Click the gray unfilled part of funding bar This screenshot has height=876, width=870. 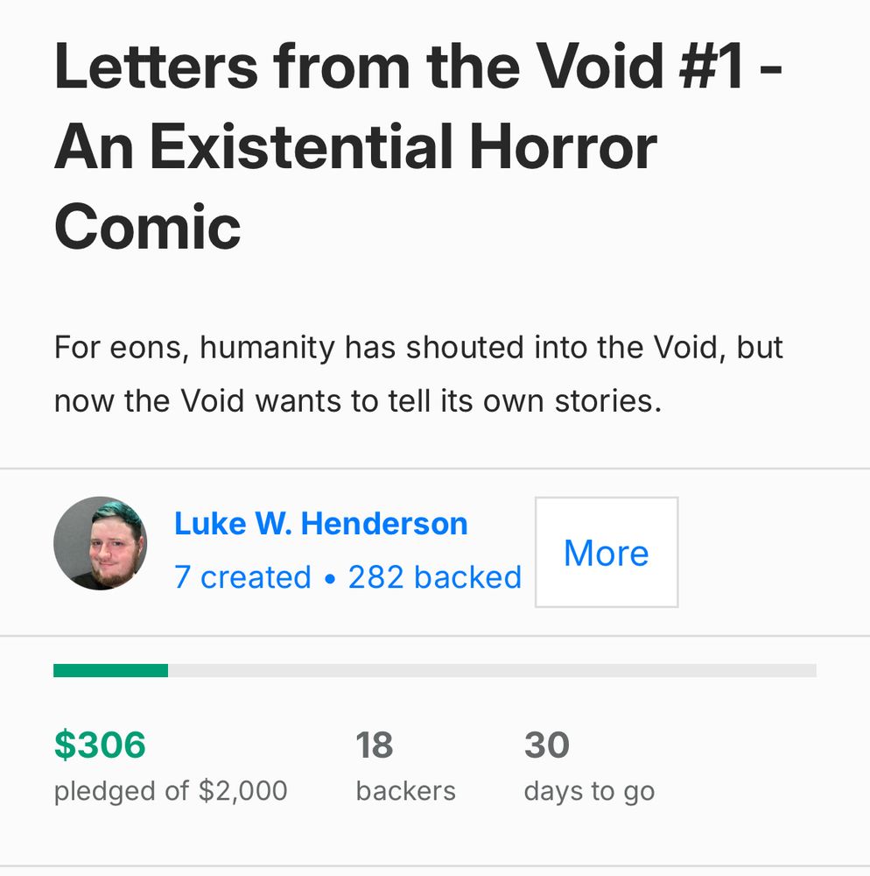coord(490,670)
